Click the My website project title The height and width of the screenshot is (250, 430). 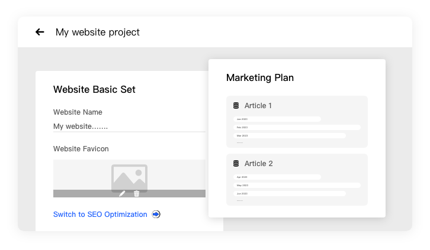98,32
